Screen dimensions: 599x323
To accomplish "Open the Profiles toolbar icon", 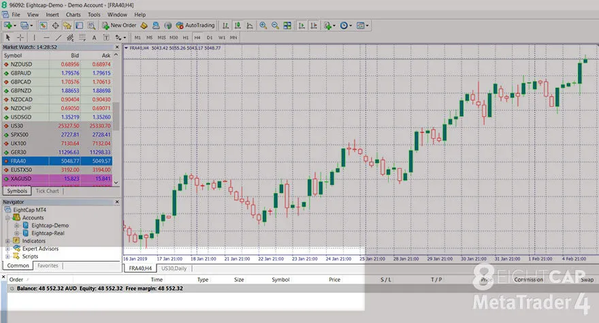I will [25, 26].
